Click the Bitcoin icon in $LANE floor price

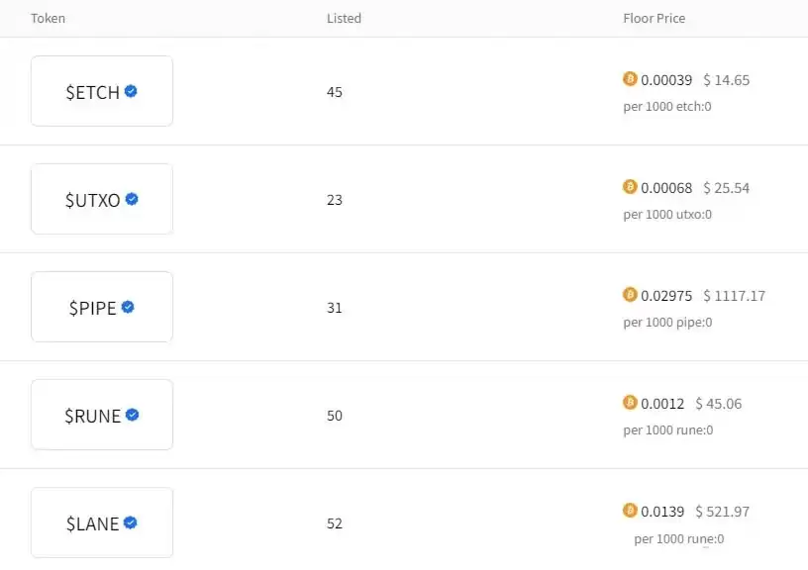tap(630, 511)
